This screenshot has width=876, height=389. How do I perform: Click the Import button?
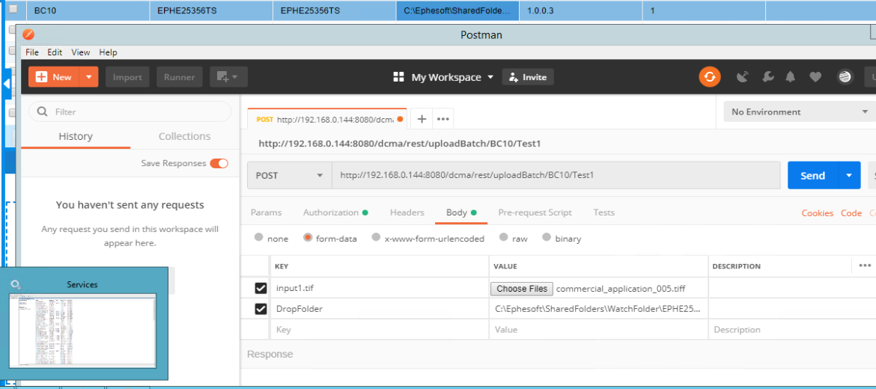click(127, 77)
